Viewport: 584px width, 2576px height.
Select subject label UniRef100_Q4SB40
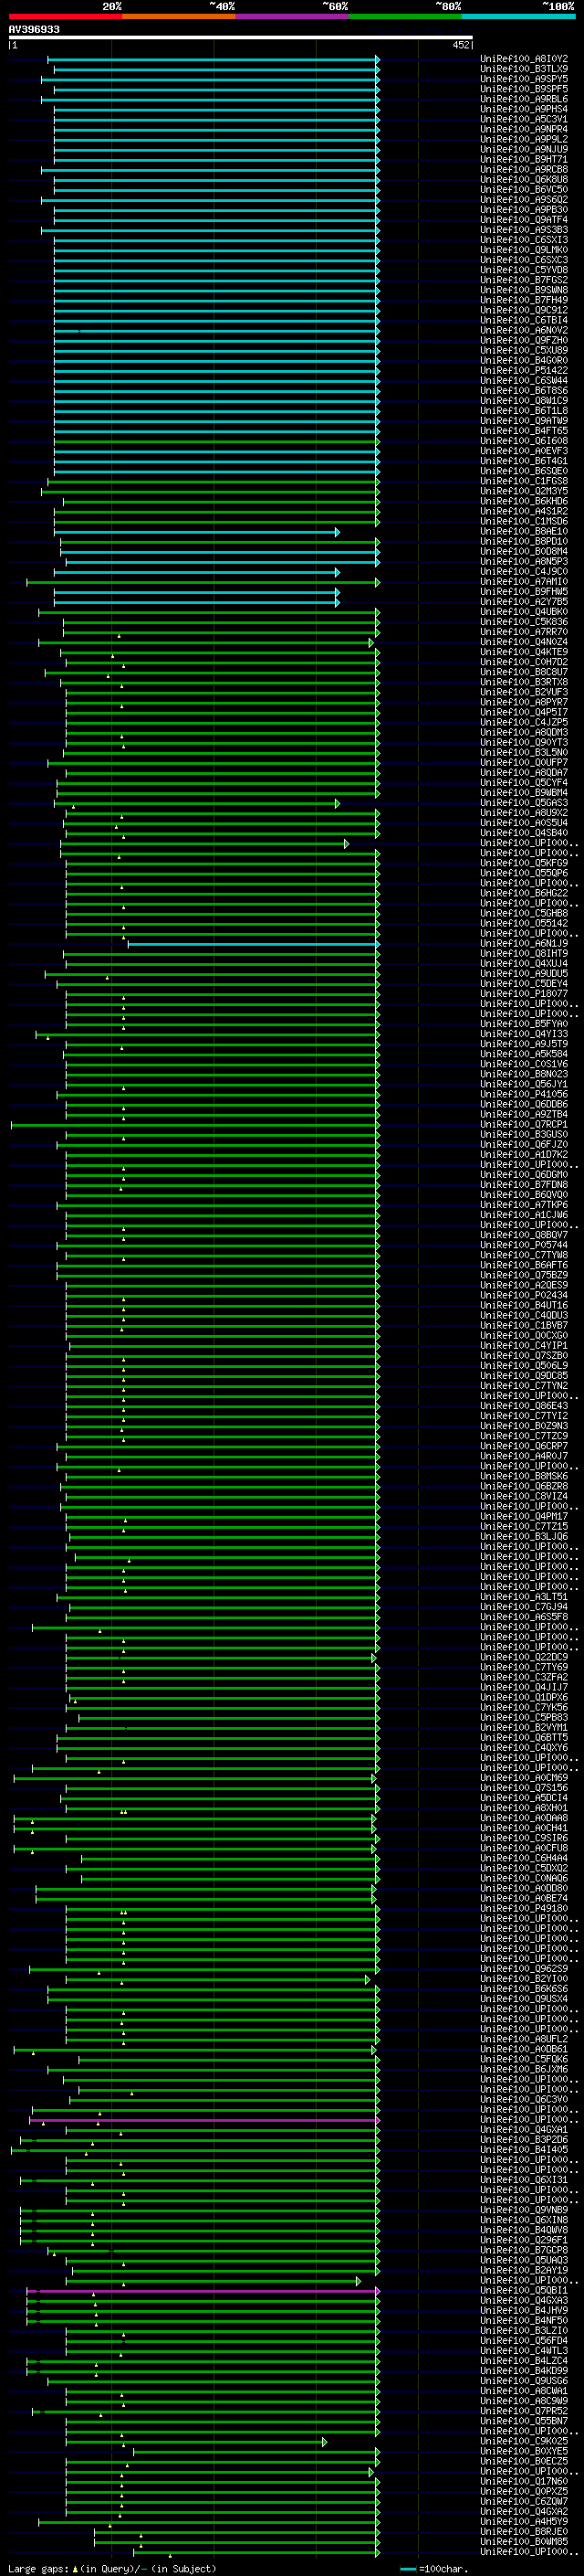524,833
